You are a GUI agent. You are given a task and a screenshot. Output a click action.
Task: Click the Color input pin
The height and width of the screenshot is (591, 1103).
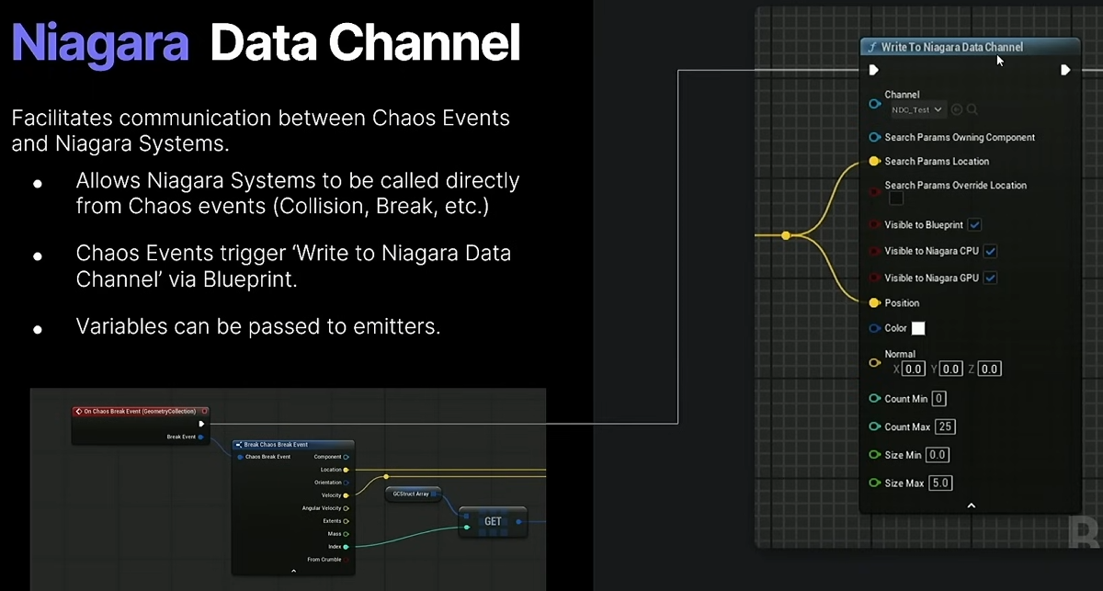pos(874,328)
